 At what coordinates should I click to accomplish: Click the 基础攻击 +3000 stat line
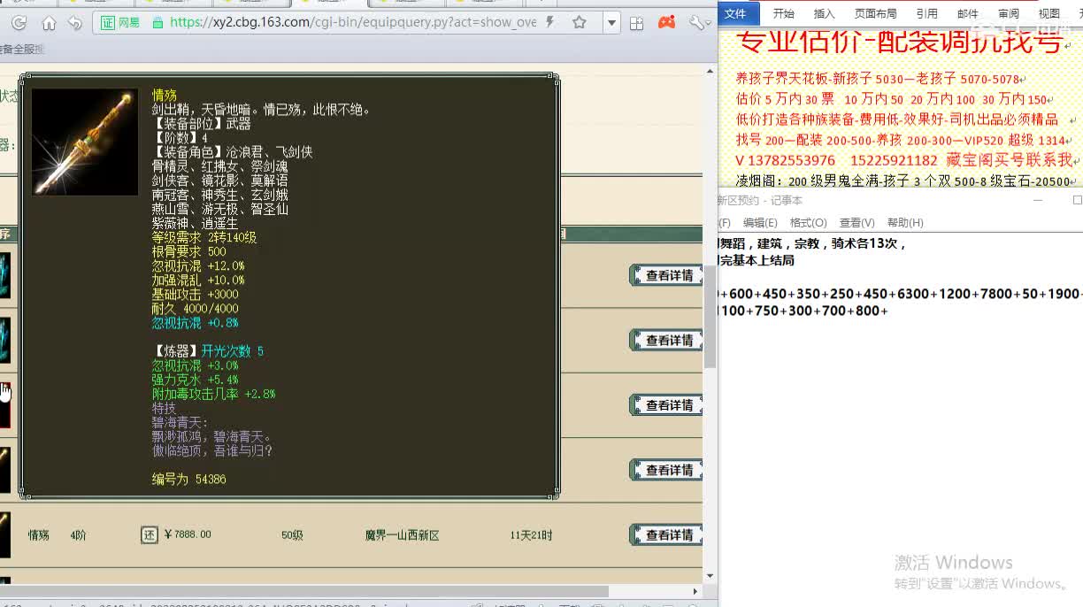point(195,295)
